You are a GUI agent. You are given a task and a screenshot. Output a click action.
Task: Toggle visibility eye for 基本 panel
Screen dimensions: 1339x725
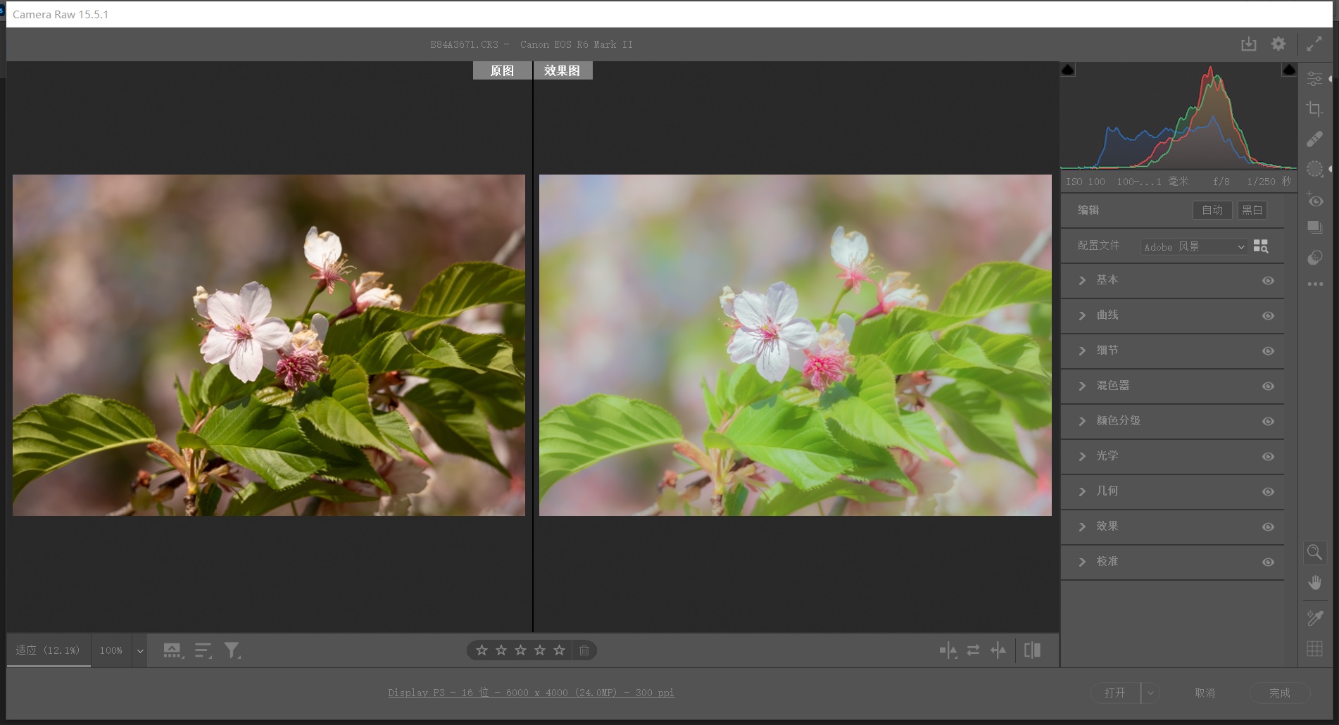point(1268,281)
